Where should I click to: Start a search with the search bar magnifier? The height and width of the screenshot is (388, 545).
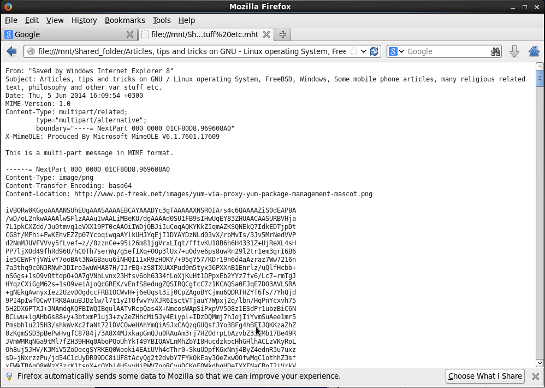tap(495, 51)
